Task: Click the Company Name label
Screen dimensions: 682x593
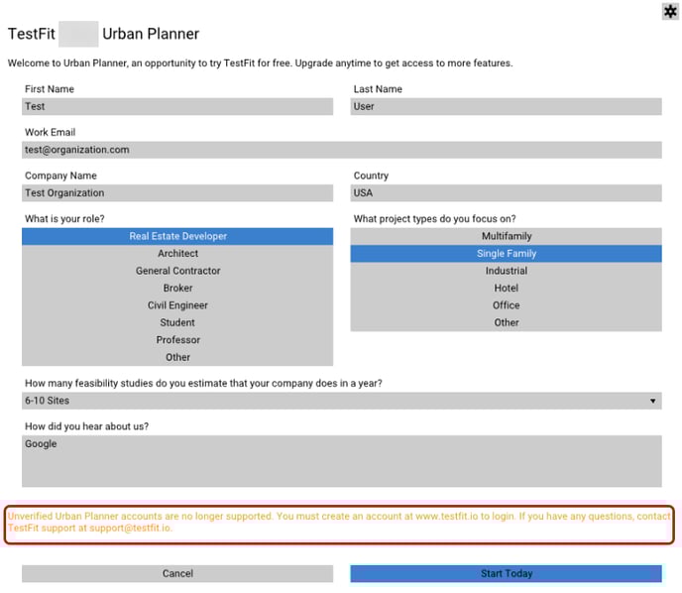Action: tap(60, 176)
